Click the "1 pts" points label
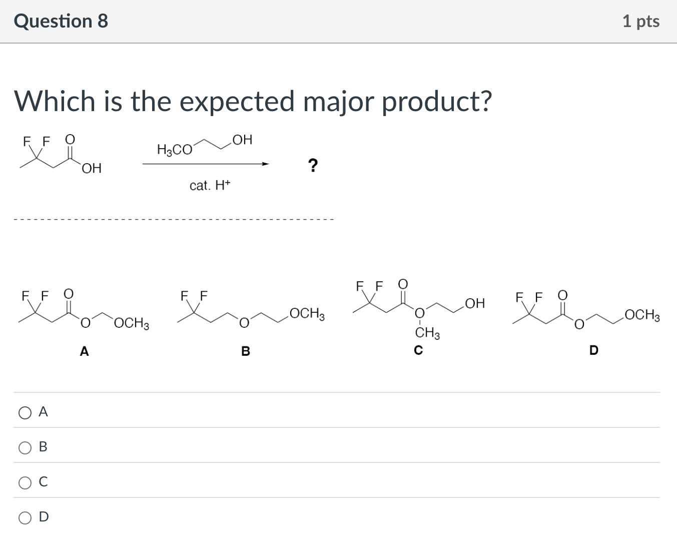This screenshot has width=677, height=545. click(x=640, y=21)
